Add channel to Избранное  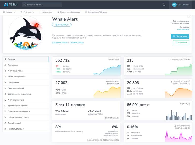181,42
